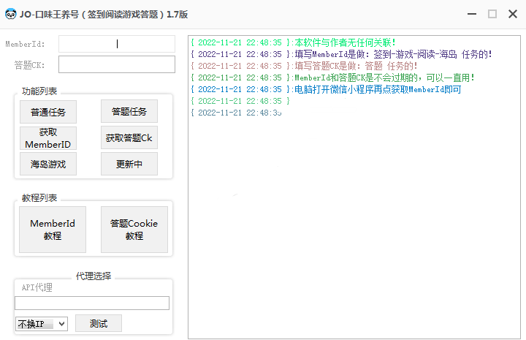Minimize the JO-口味王养号 window
The height and width of the screenshot is (340, 526).
pos(473,13)
